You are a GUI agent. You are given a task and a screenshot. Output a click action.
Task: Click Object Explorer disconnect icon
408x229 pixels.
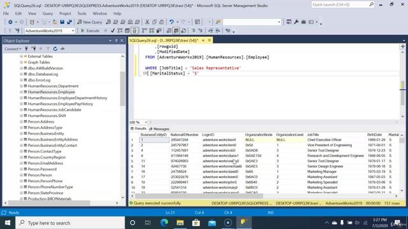point(34,49)
